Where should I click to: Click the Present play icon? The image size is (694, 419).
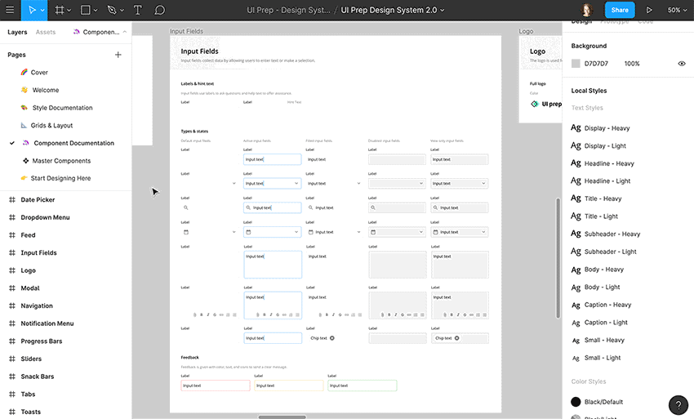pos(649,11)
